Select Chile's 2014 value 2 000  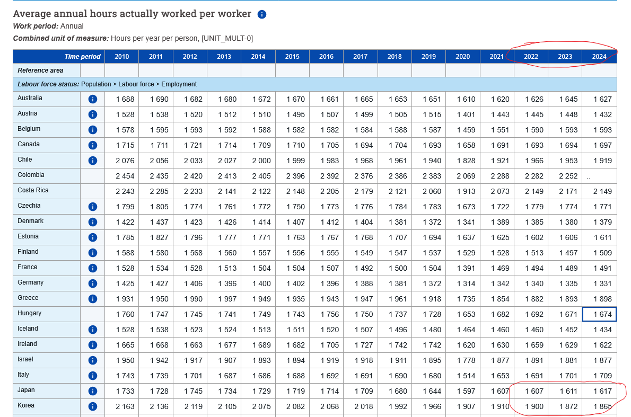coord(258,161)
